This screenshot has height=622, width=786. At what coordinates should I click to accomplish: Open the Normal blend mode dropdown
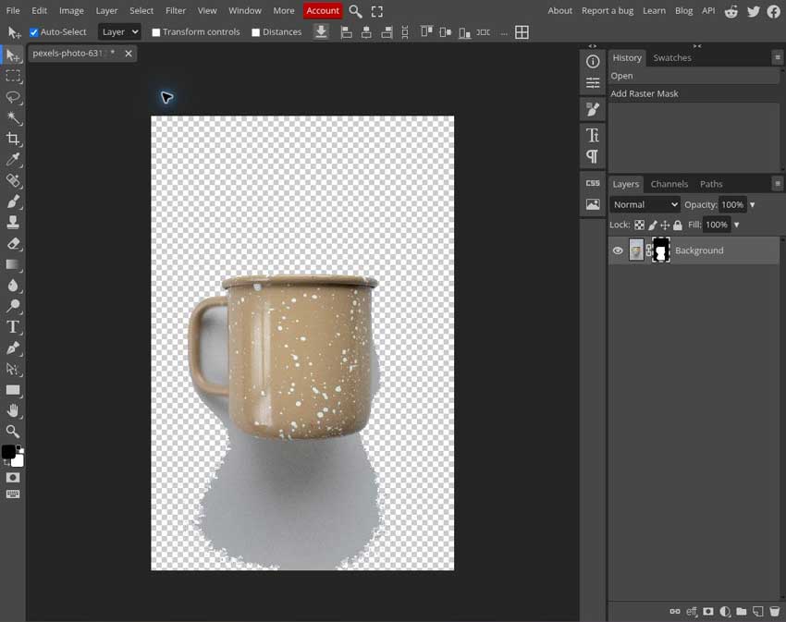pyautogui.click(x=645, y=204)
